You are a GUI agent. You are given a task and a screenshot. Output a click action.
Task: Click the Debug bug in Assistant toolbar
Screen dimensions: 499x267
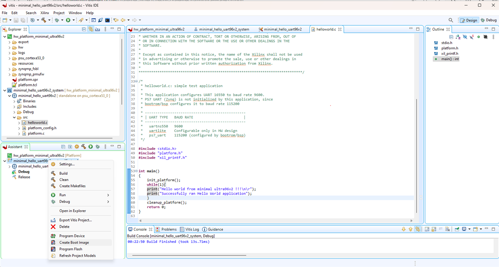pos(97,147)
